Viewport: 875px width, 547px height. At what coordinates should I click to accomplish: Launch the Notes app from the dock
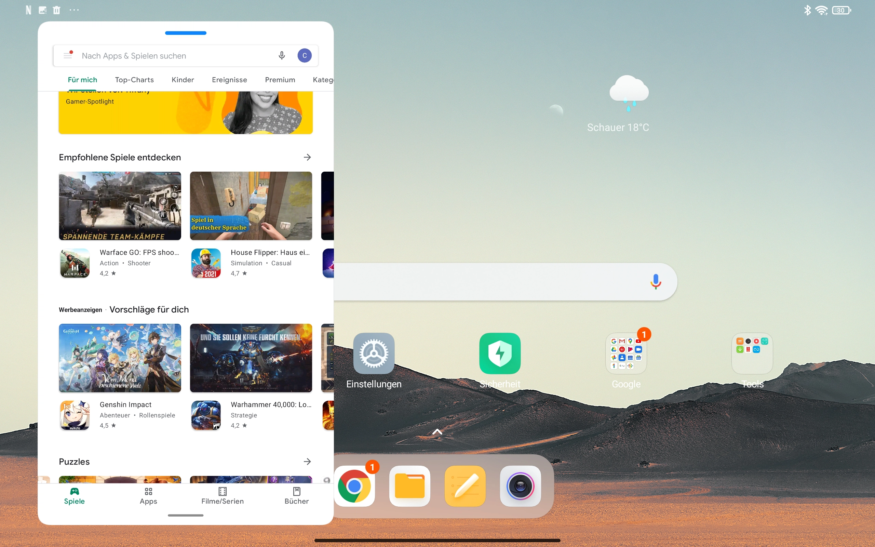[x=465, y=486]
